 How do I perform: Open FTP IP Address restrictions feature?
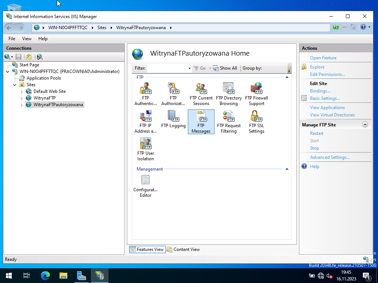tap(145, 122)
